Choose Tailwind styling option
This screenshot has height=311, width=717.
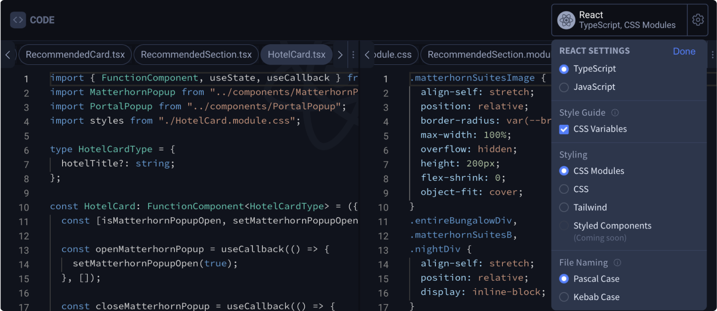point(564,208)
